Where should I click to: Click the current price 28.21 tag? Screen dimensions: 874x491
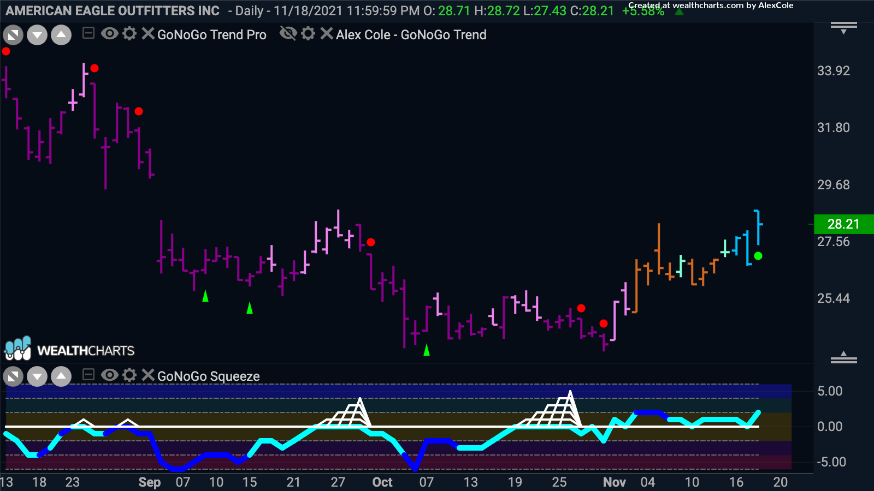[x=844, y=224]
